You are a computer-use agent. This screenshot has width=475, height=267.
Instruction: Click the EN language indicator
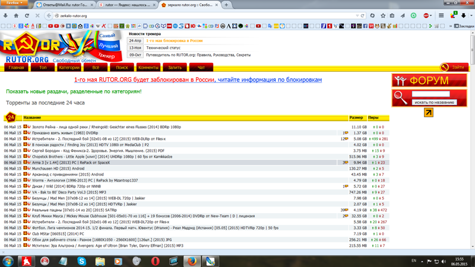pyautogui.click(x=414, y=260)
